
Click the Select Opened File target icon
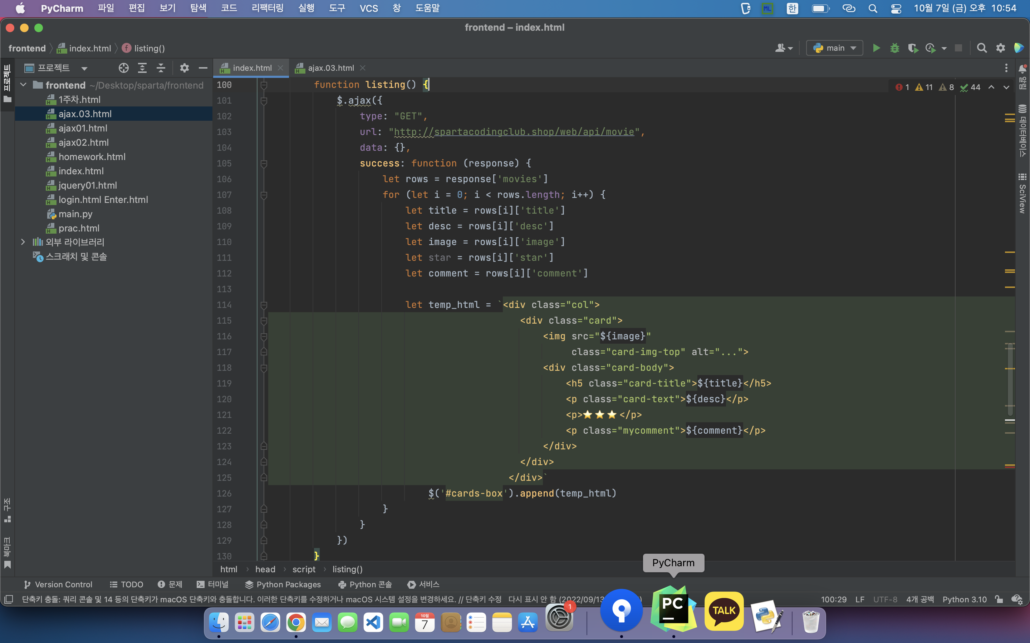tap(123, 68)
